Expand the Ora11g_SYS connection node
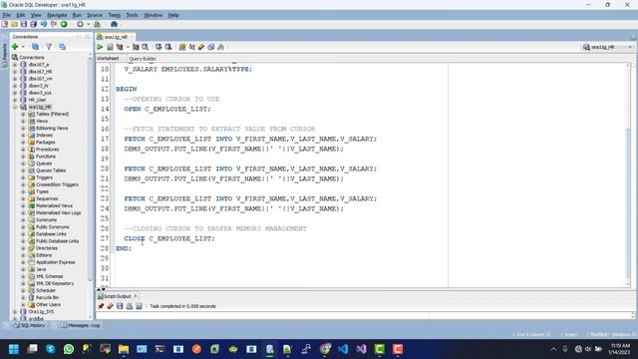638x359 pixels. 15,312
